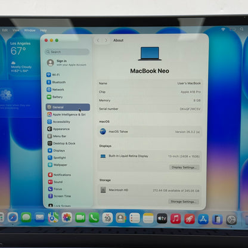Viewport: 248px width, 248px height.
Task: Launch FaceTime from the Dock
Action: click(x=80, y=218)
